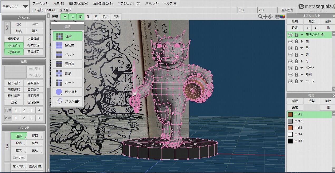335x173 pixels.
Task: Toggle the 物体パネル object panel button
Action: point(14,45)
